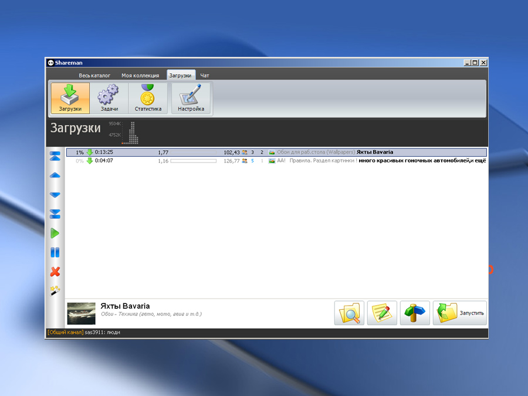This screenshot has height=396, width=528.
Task: Move selected download down one position
Action: (x=55, y=195)
